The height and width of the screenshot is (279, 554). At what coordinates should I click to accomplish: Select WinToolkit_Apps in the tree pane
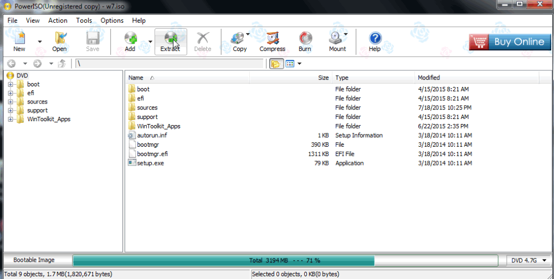(49, 120)
